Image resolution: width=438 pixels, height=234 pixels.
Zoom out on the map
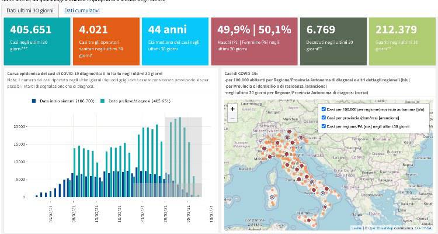(232, 118)
